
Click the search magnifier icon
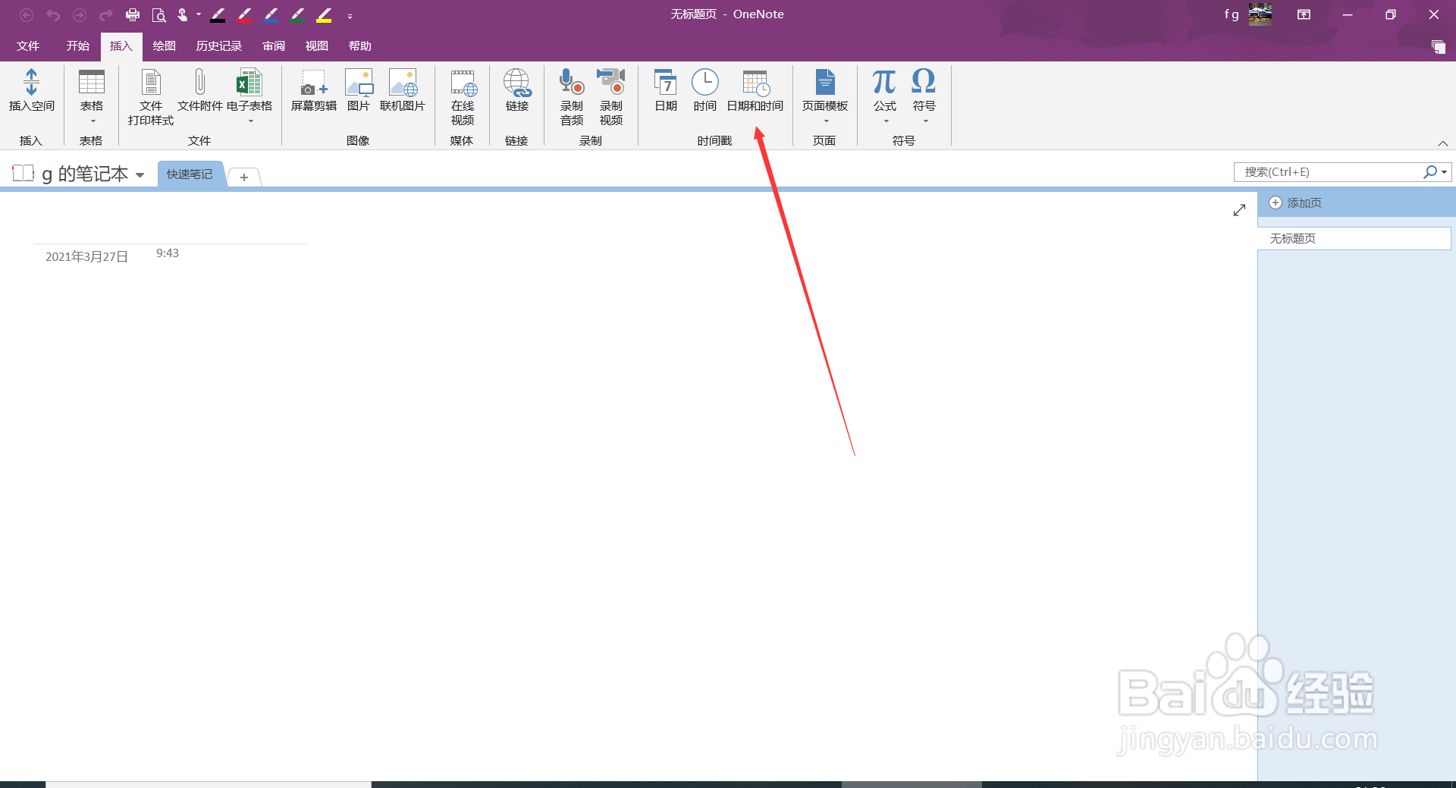(x=1430, y=172)
